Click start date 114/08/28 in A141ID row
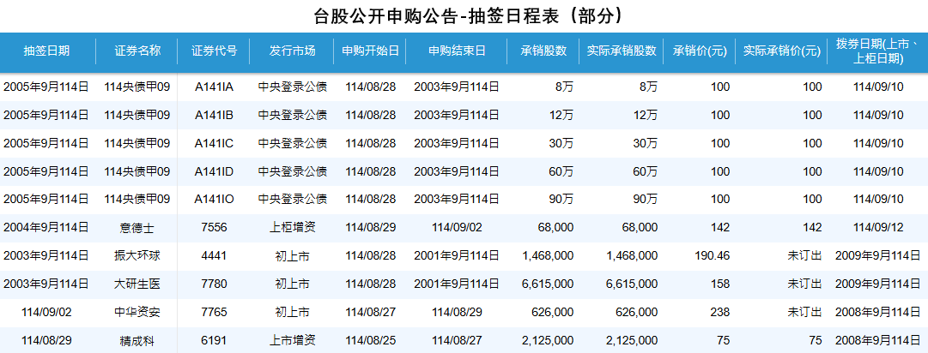The width and height of the screenshot is (928, 353). 371,171
